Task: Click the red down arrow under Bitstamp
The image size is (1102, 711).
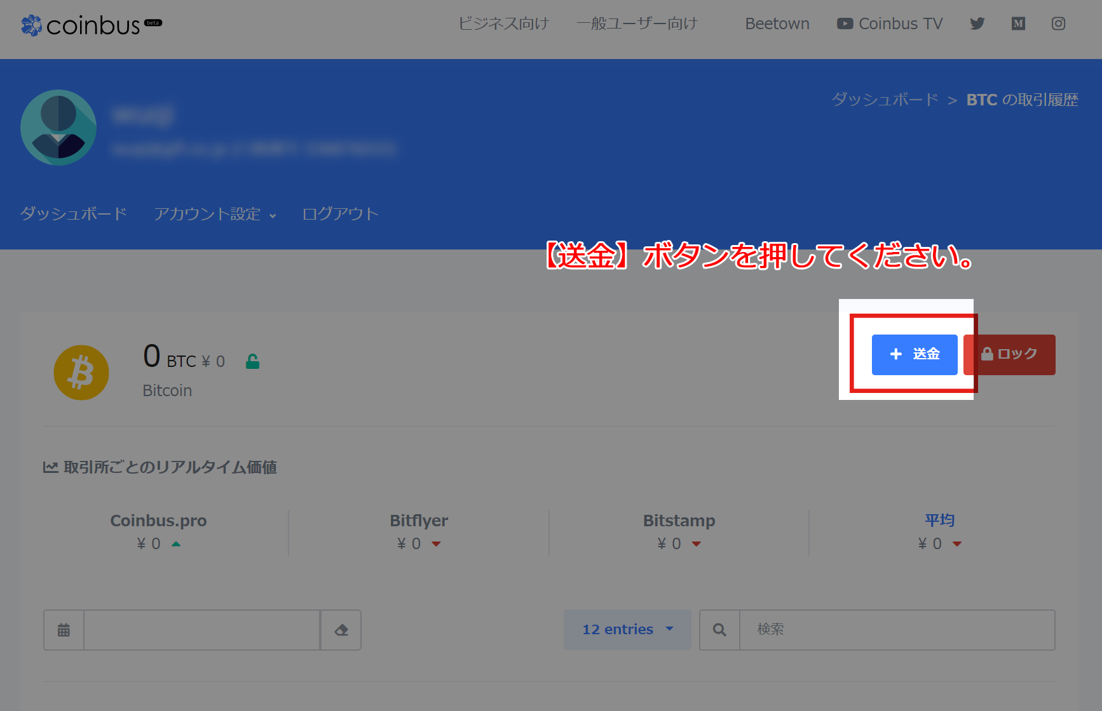Action: pos(697,544)
